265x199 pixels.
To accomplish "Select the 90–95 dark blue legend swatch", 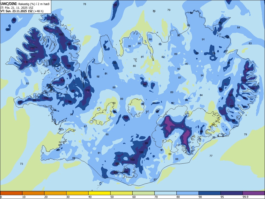I will pyautogui.click(x=210, y=193).
